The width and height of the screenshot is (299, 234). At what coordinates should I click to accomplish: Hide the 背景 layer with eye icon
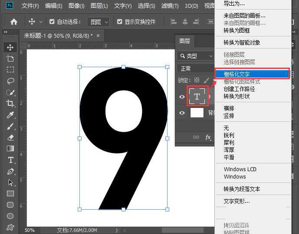(x=182, y=113)
